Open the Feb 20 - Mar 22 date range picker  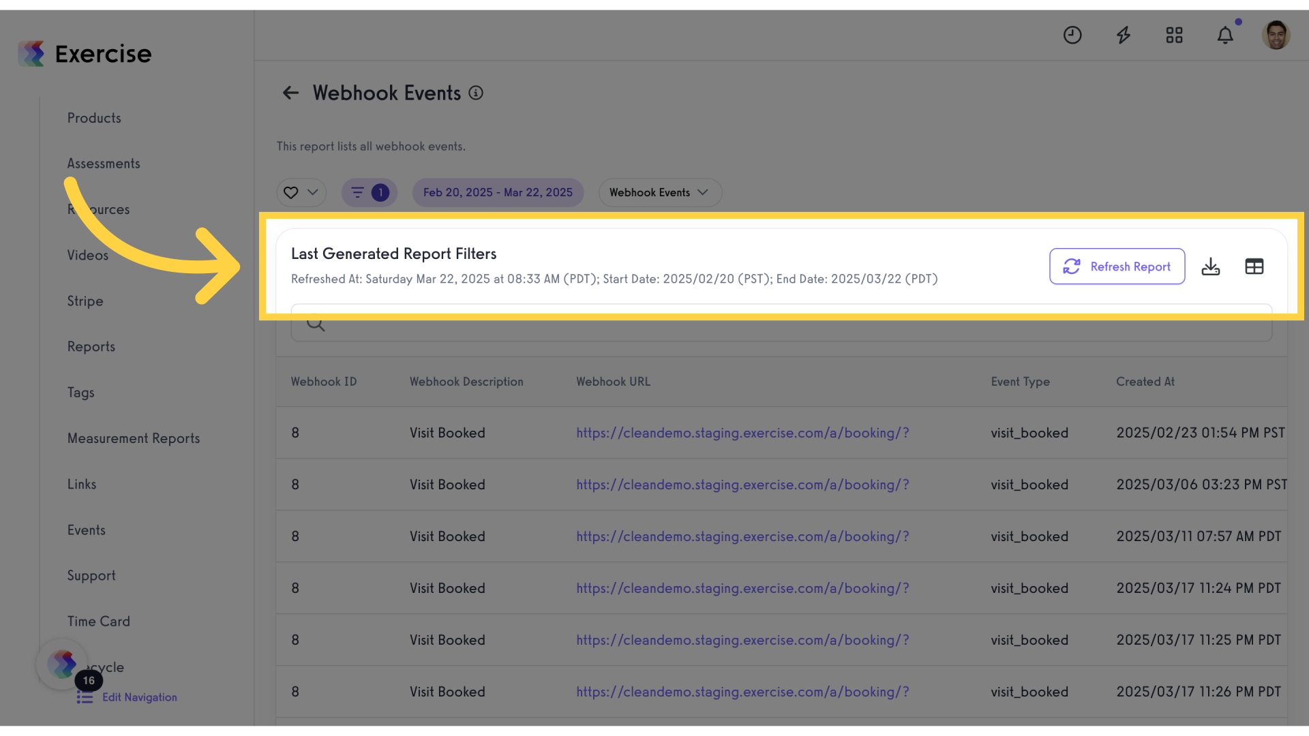498,192
